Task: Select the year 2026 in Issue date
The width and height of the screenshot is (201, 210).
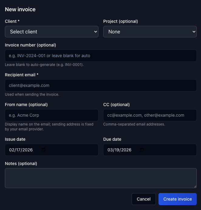Action: click(27, 150)
